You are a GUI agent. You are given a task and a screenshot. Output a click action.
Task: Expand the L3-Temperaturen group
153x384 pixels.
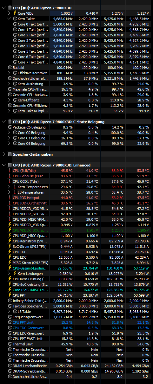[x=9, y=192]
